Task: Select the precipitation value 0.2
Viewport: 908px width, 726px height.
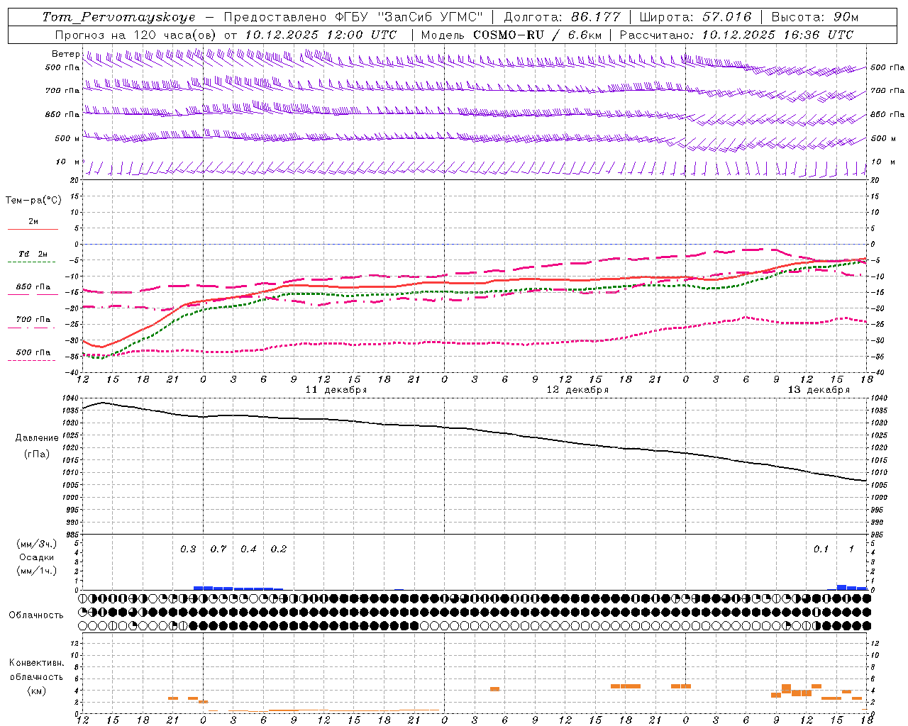Action: point(279,549)
